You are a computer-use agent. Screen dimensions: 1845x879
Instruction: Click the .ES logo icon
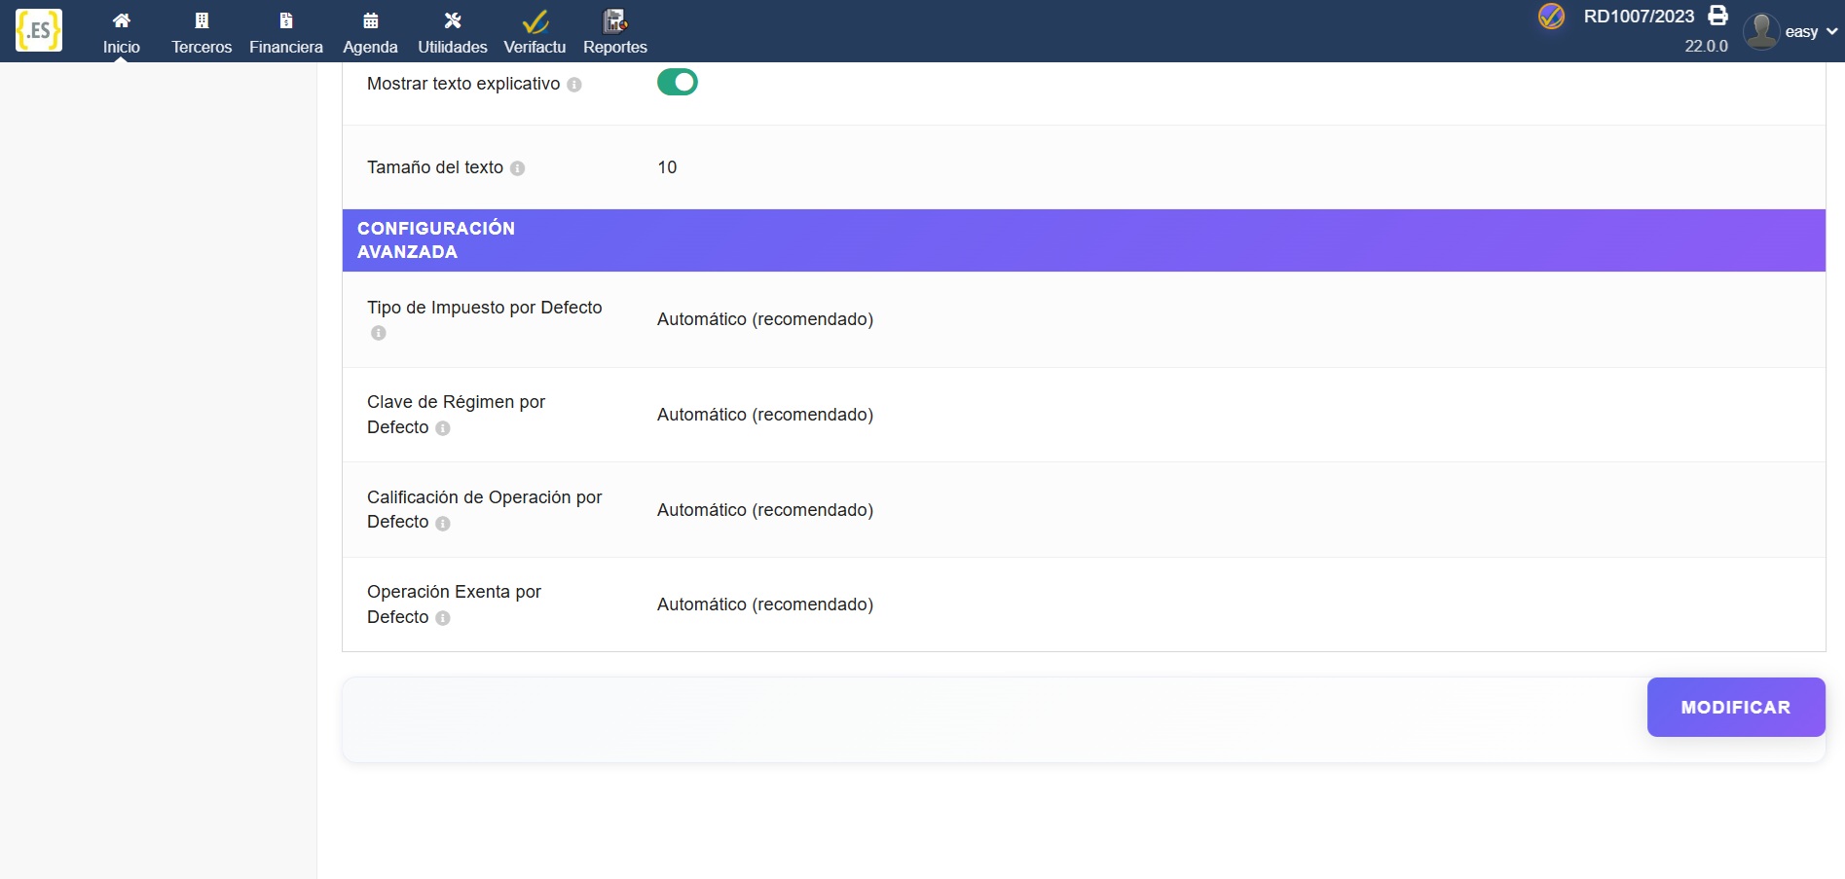coord(39,30)
